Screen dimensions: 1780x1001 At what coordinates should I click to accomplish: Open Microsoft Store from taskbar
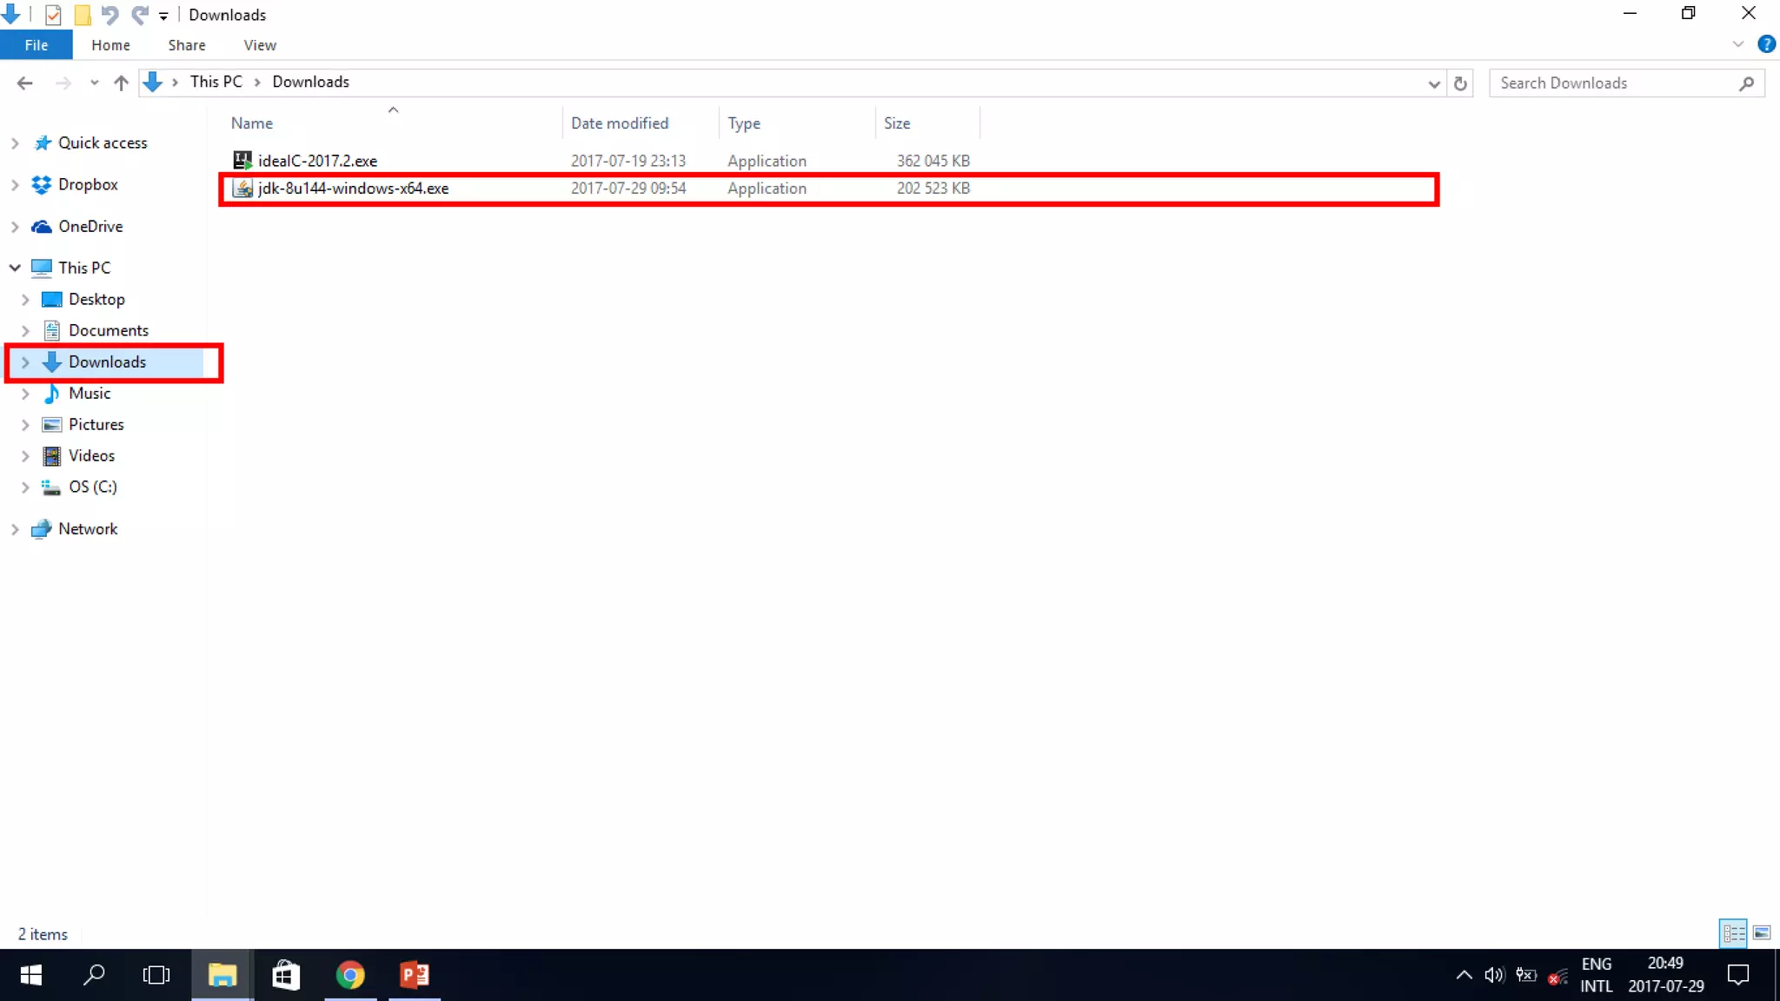[x=286, y=975]
